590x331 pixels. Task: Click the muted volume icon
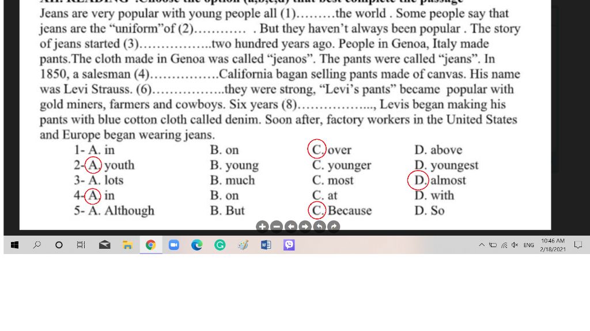click(x=515, y=245)
